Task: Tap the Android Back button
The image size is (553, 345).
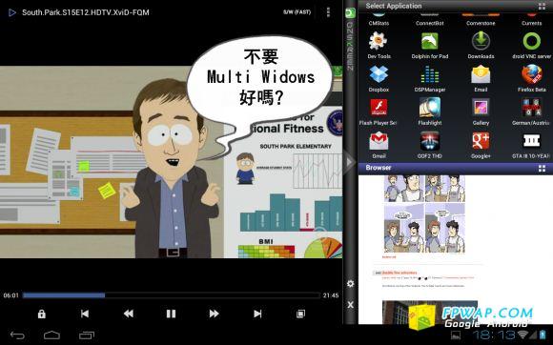Action: click(17, 335)
